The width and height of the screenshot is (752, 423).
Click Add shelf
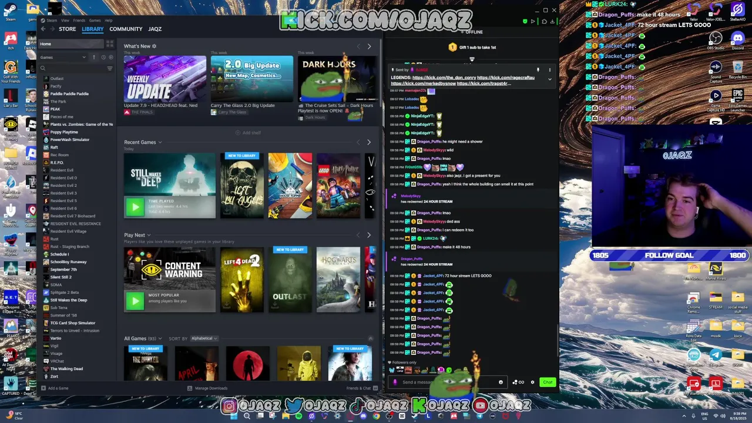(249, 133)
